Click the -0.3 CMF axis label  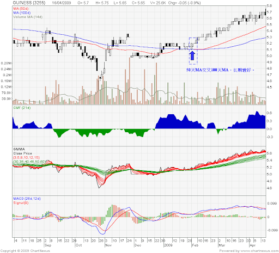[269, 137]
